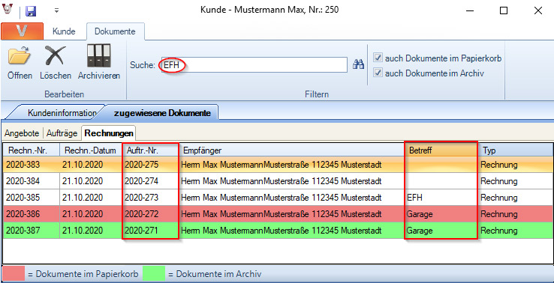Click into the Suche input field

pyautogui.click(x=254, y=65)
